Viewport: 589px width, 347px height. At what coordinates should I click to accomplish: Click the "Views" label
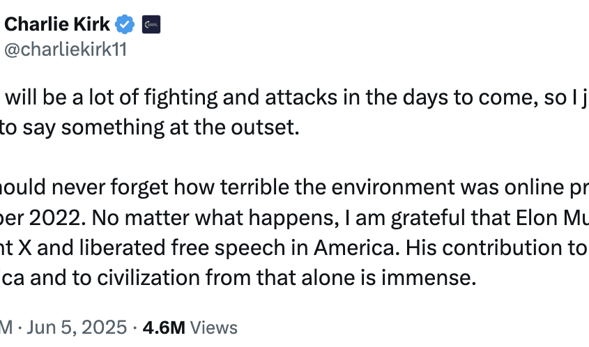[x=213, y=327]
